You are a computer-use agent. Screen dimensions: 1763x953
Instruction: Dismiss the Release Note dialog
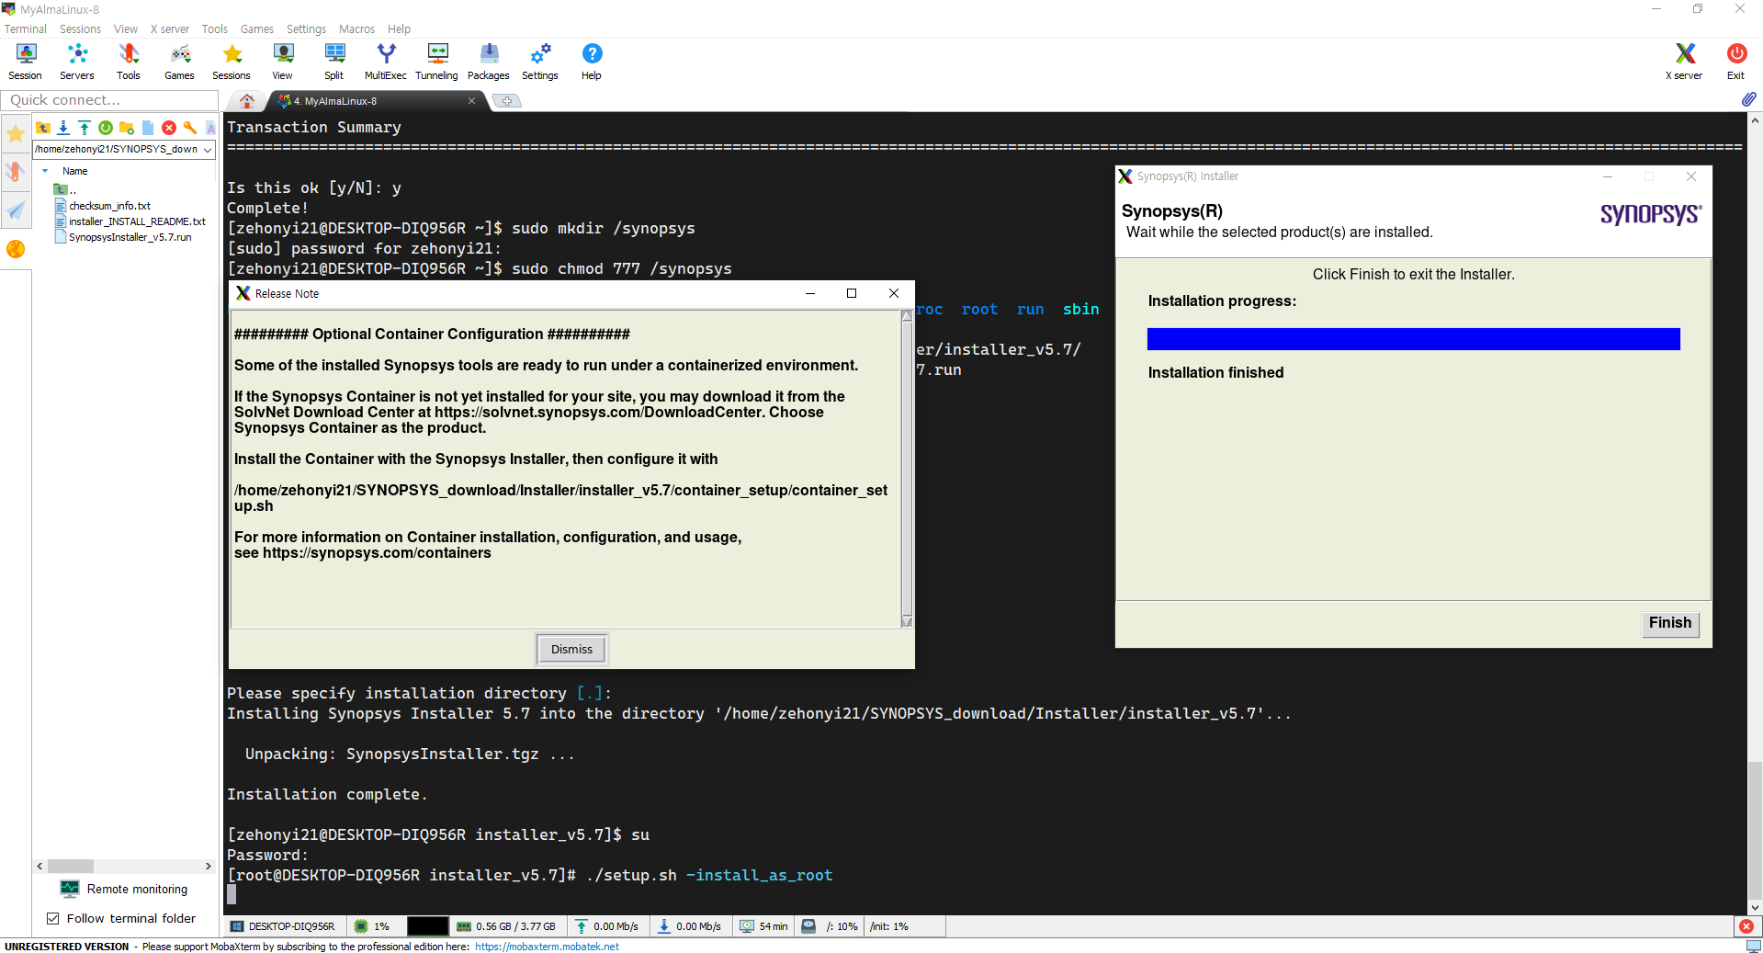571,649
